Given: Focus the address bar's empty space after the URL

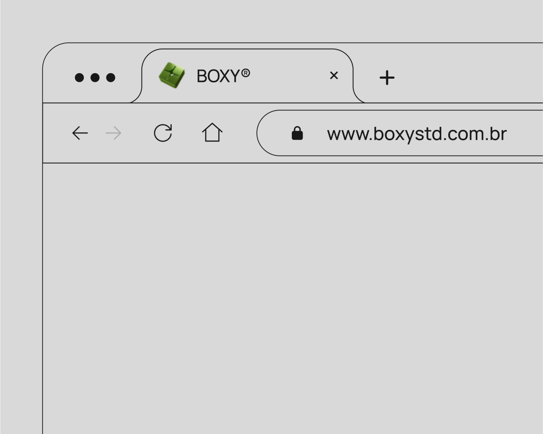Looking at the screenshot, I should coord(525,133).
